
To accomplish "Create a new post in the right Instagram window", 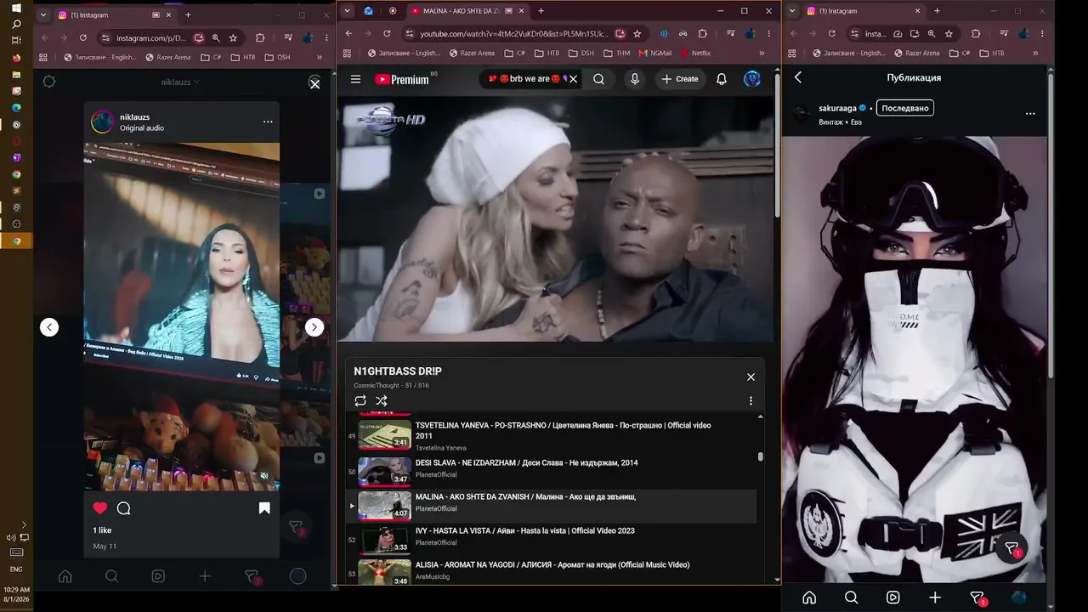I will point(935,598).
